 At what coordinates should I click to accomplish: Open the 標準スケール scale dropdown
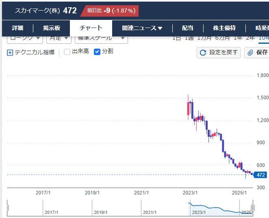[101, 38]
